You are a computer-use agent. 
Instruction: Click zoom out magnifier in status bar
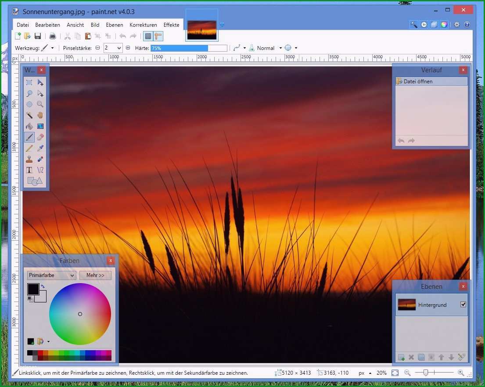[x=407, y=373]
